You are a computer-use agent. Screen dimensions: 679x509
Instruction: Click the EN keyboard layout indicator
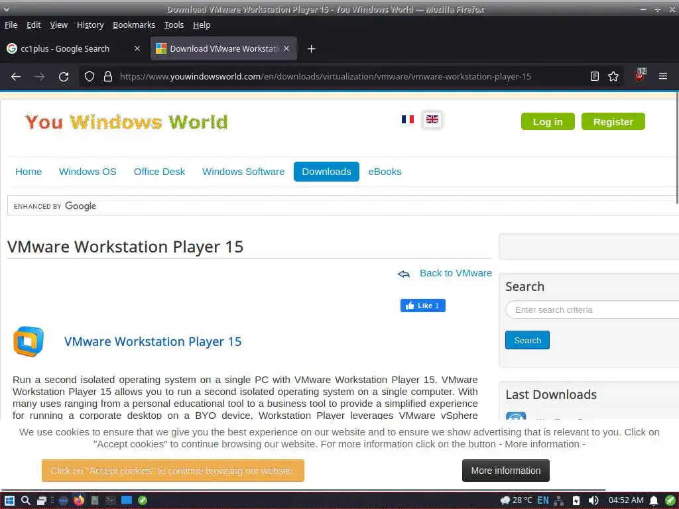tap(542, 500)
